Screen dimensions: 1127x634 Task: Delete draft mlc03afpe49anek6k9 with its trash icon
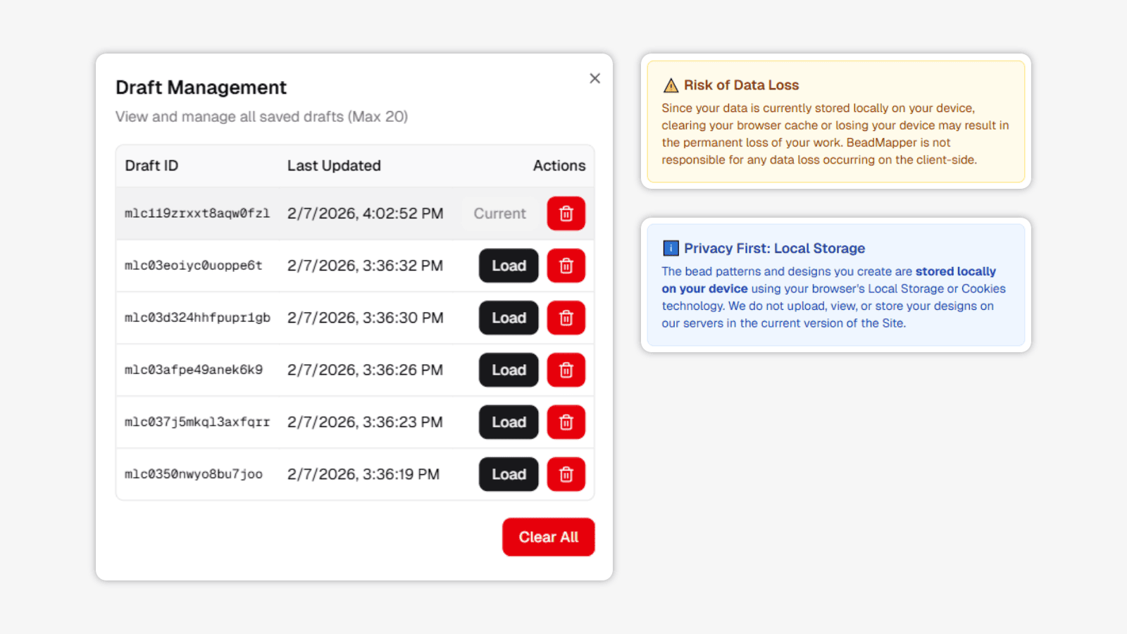pos(566,370)
